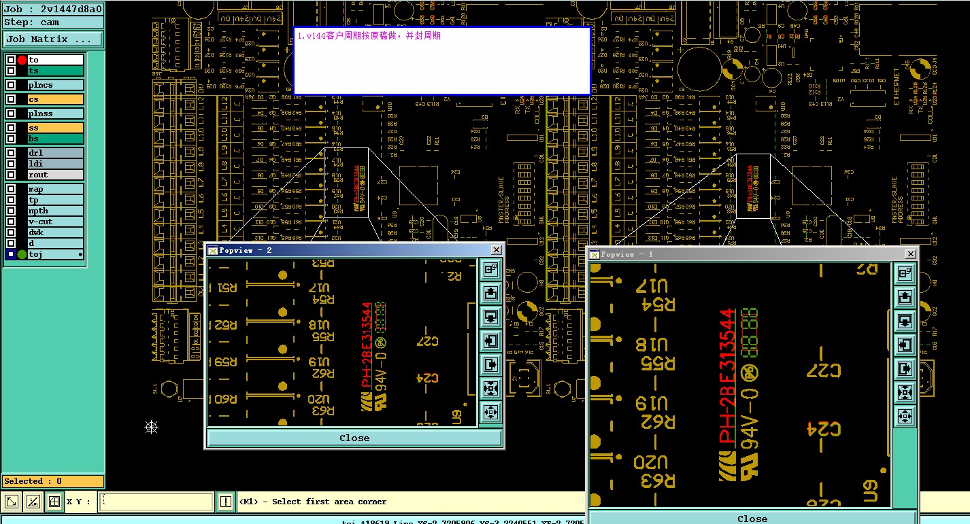Screen dimensions: 970x524
Task: Pan up in Popview 2
Action: pos(490,294)
